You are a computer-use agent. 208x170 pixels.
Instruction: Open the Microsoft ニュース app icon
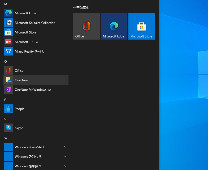click(8, 42)
